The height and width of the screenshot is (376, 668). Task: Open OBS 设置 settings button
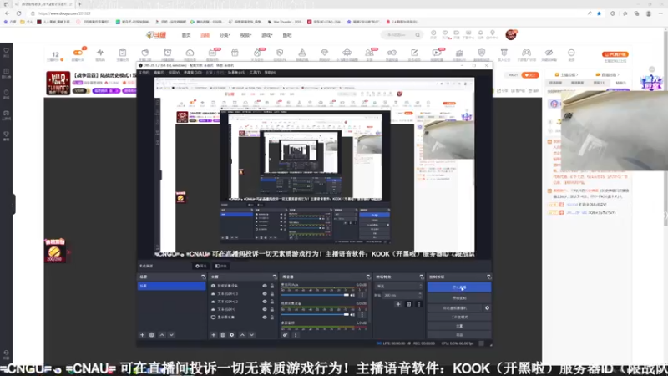coord(458,326)
